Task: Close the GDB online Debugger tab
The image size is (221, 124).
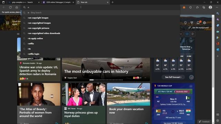Action: [x=73, y=2]
